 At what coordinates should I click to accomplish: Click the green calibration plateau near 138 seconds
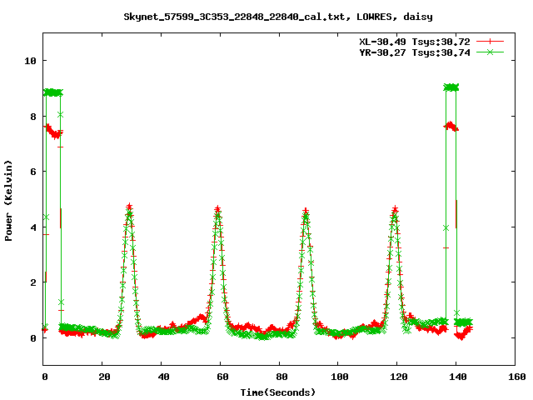point(451,87)
